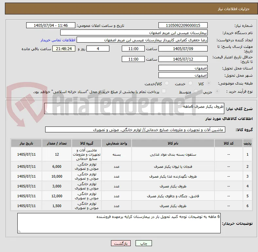The width and height of the screenshot is (258, 252).
Task: Click quantity cell 1,500
Action: pos(57,206)
